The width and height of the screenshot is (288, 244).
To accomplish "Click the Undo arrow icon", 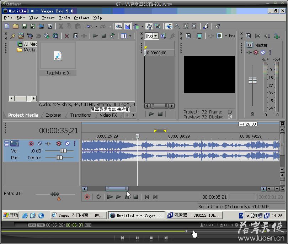I will 90,26.
